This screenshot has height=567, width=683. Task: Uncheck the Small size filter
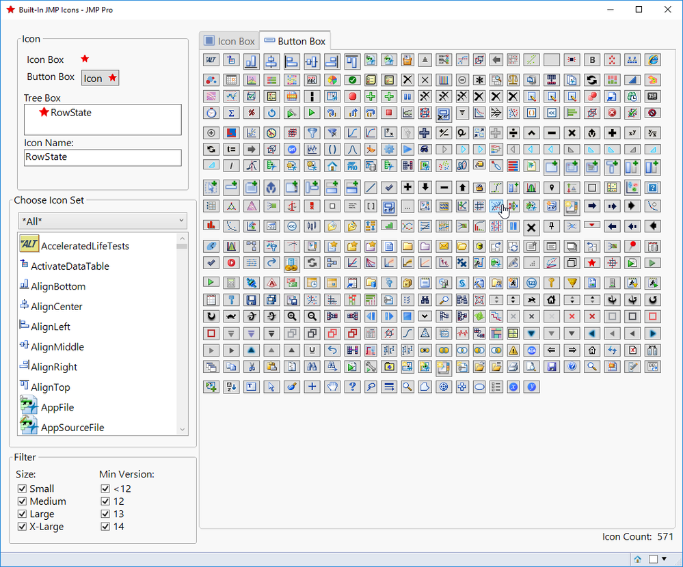click(21, 488)
